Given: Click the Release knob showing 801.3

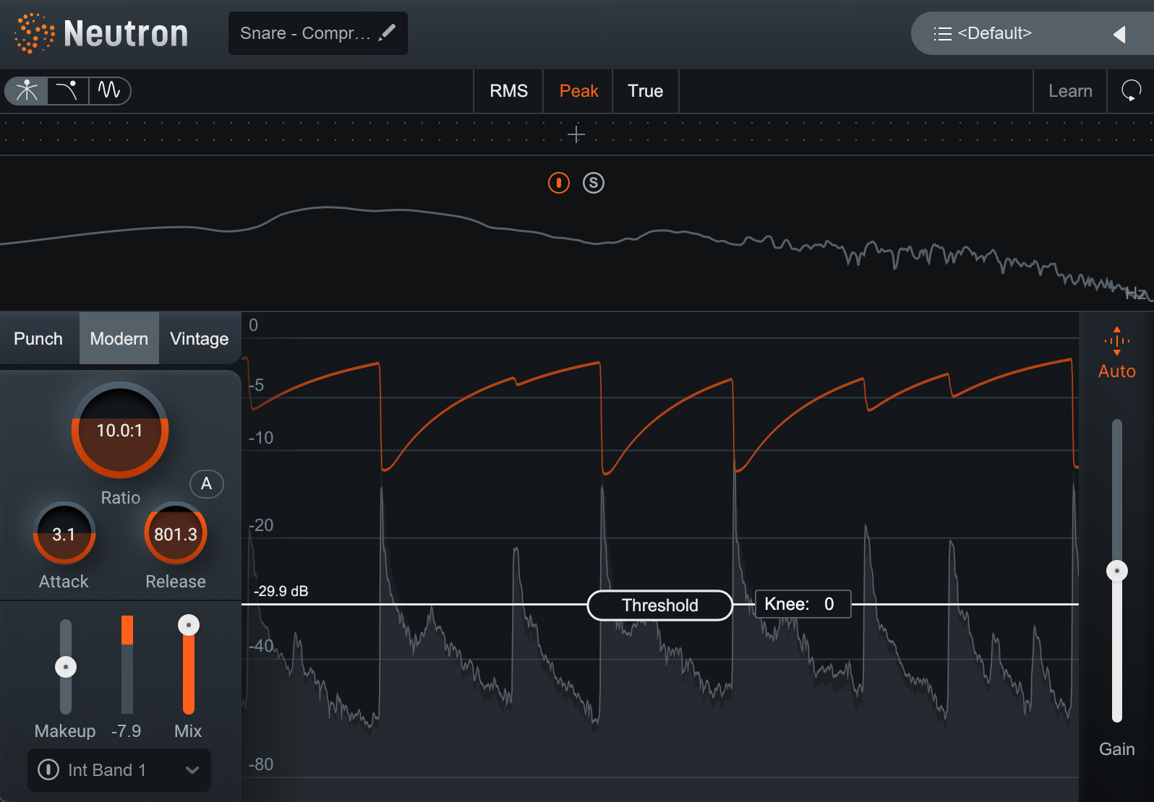Looking at the screenshot, I should pyautogui.click(x=176, y=534).
